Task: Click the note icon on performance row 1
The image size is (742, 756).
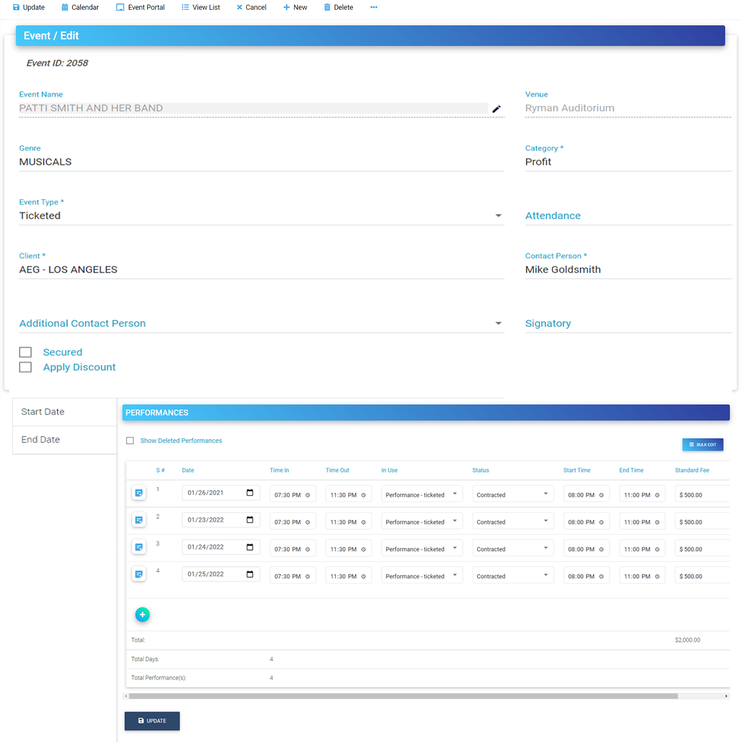Action: click(x=139, y=493)
